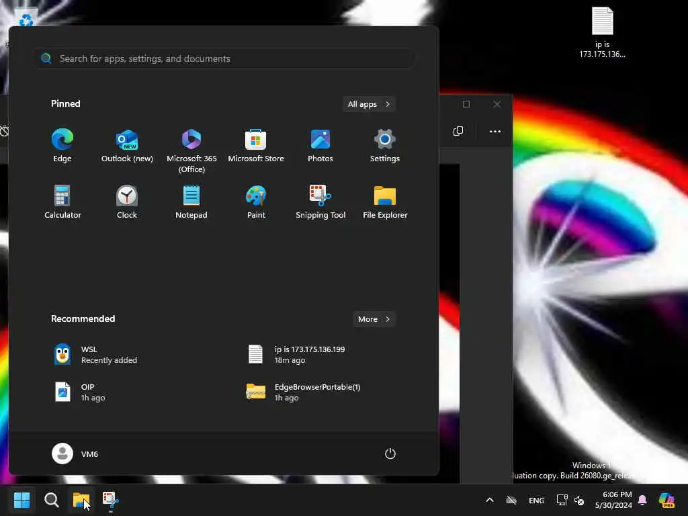688x516 pixels.
Task: Open File Explorer from taskbar
Action: (x=81, y=500)
